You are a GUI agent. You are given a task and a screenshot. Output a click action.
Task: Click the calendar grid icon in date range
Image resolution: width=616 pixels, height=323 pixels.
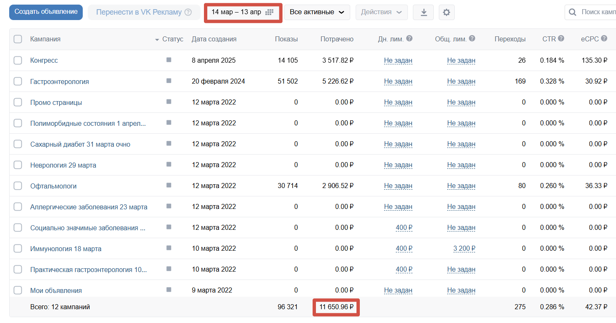point(269,12)
